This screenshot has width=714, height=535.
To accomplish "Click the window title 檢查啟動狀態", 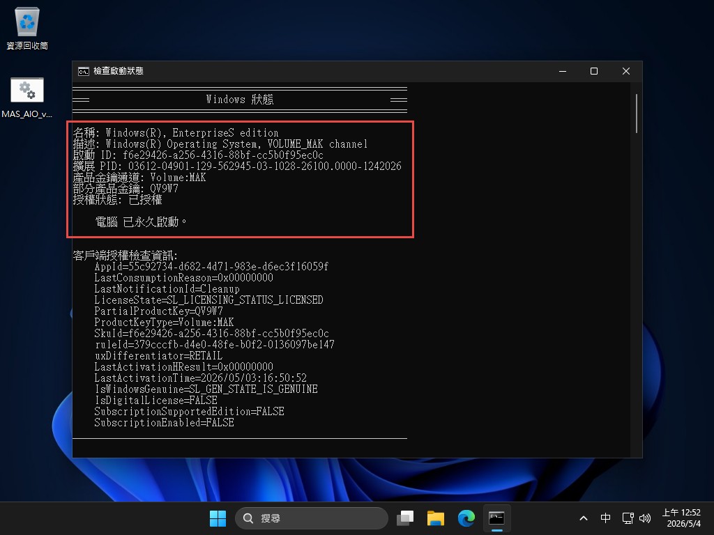I will 119,71.
